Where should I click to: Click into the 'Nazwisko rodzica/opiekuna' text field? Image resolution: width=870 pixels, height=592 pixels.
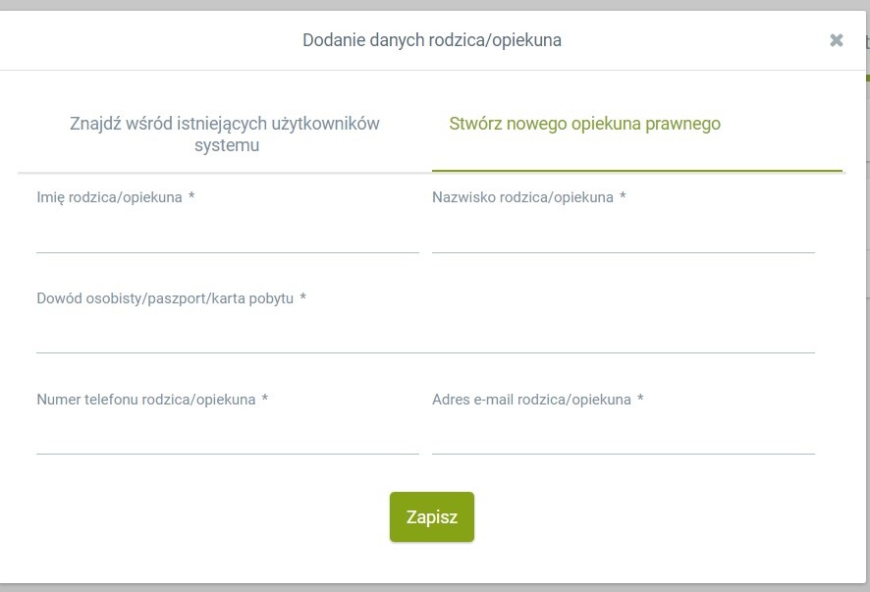[x=624, y=236]
